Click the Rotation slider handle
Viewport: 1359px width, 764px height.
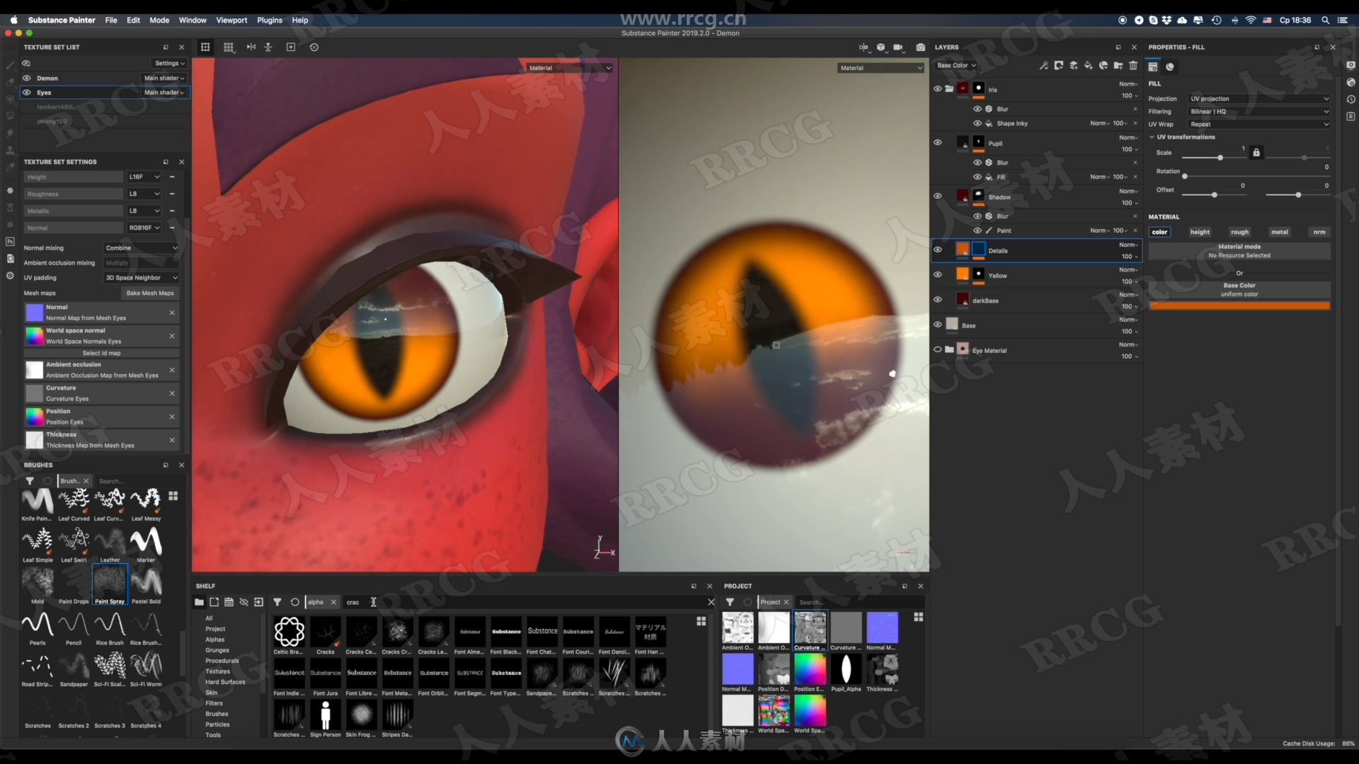pos(1185,176)
